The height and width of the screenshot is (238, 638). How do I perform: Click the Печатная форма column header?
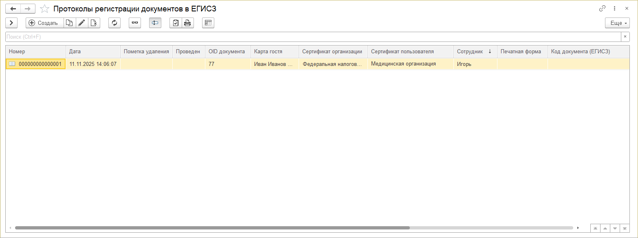(522, 52)
